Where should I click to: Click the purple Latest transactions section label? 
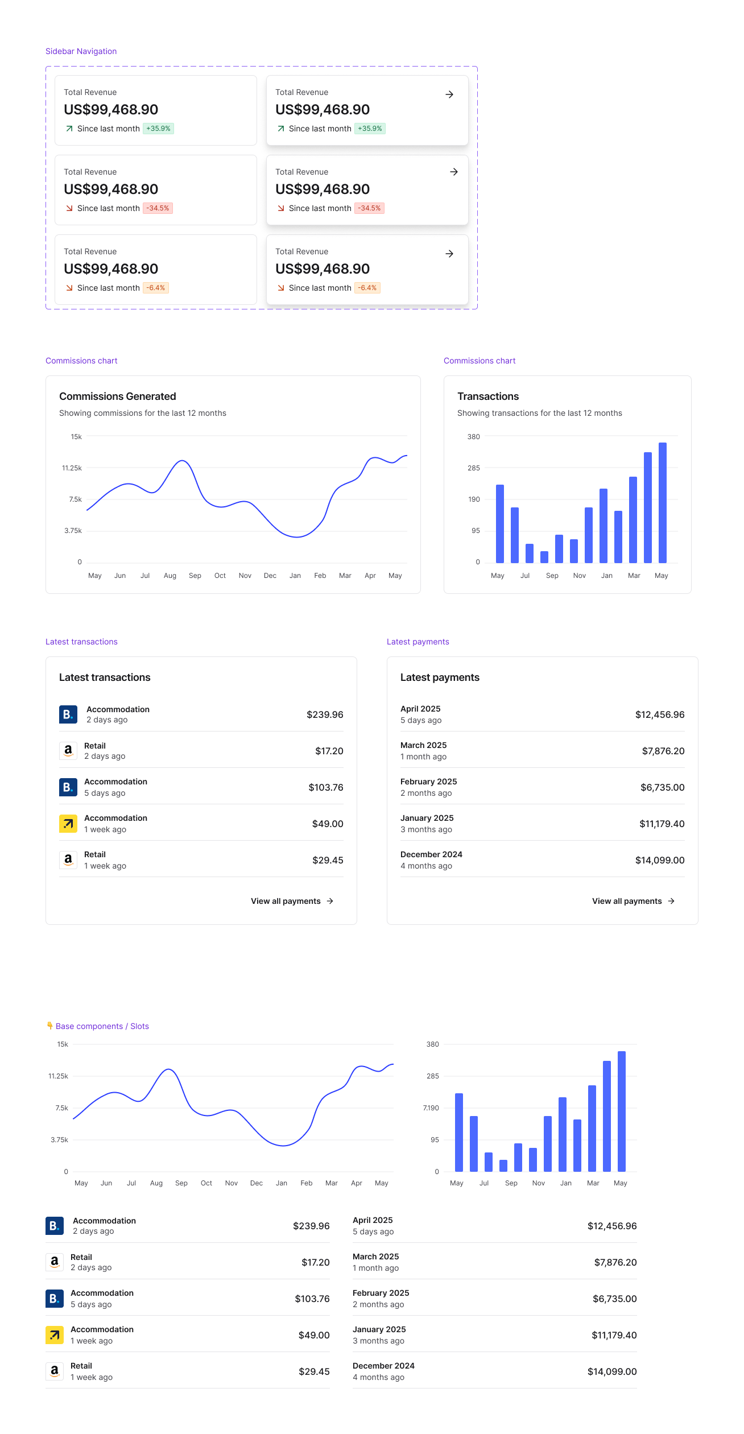tap(81, 642)
